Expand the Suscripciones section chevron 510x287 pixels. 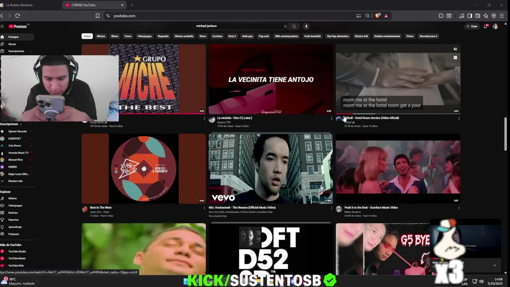21,124
